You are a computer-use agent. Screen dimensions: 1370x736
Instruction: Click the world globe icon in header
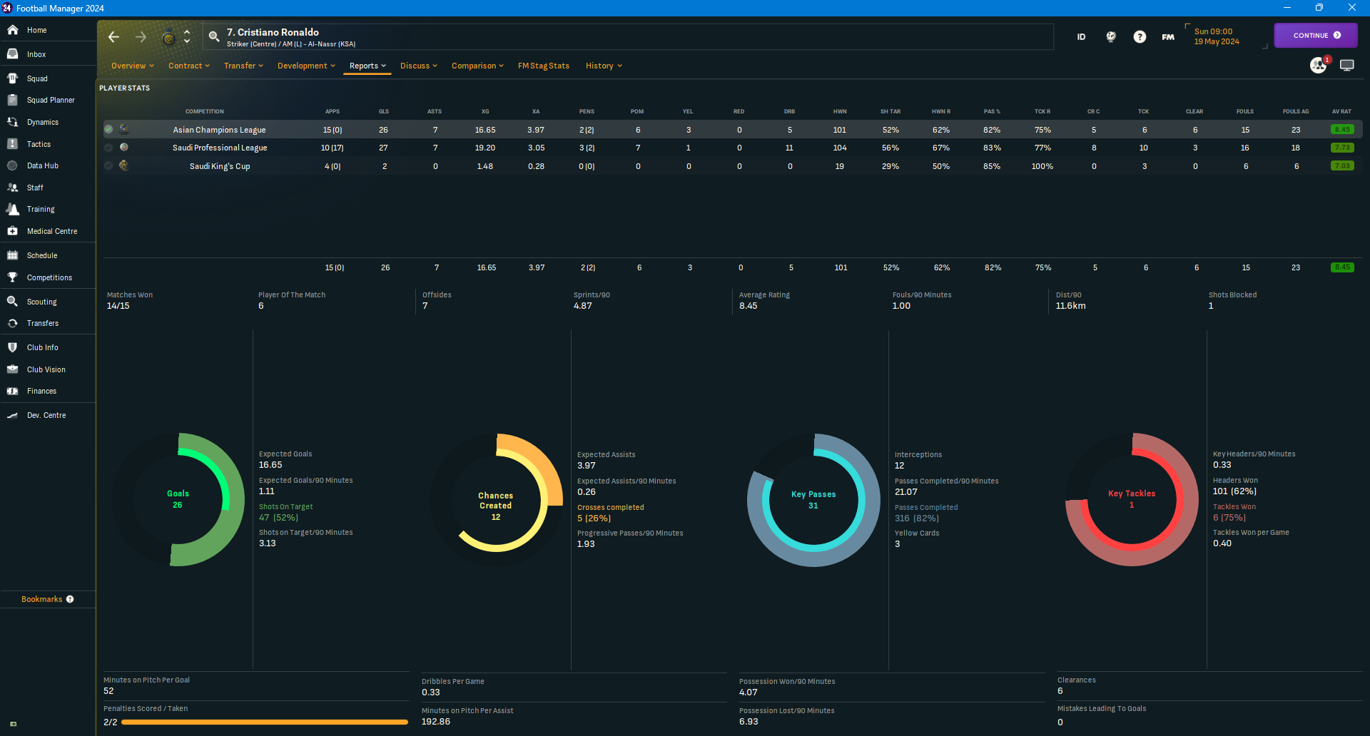coord(1111,36)
